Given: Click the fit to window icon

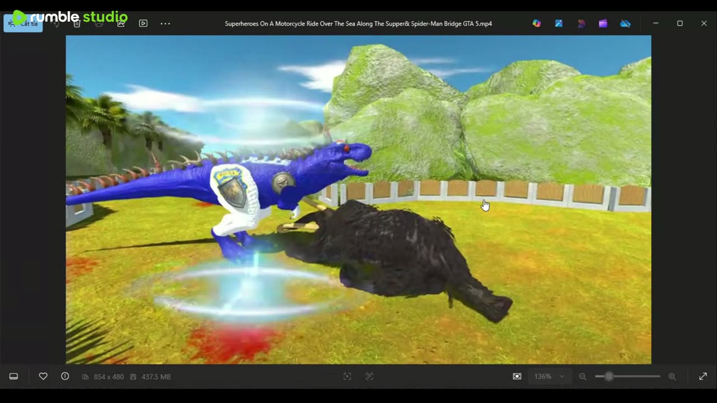Looking at the screenshot, I should click(x=517, y=377).
